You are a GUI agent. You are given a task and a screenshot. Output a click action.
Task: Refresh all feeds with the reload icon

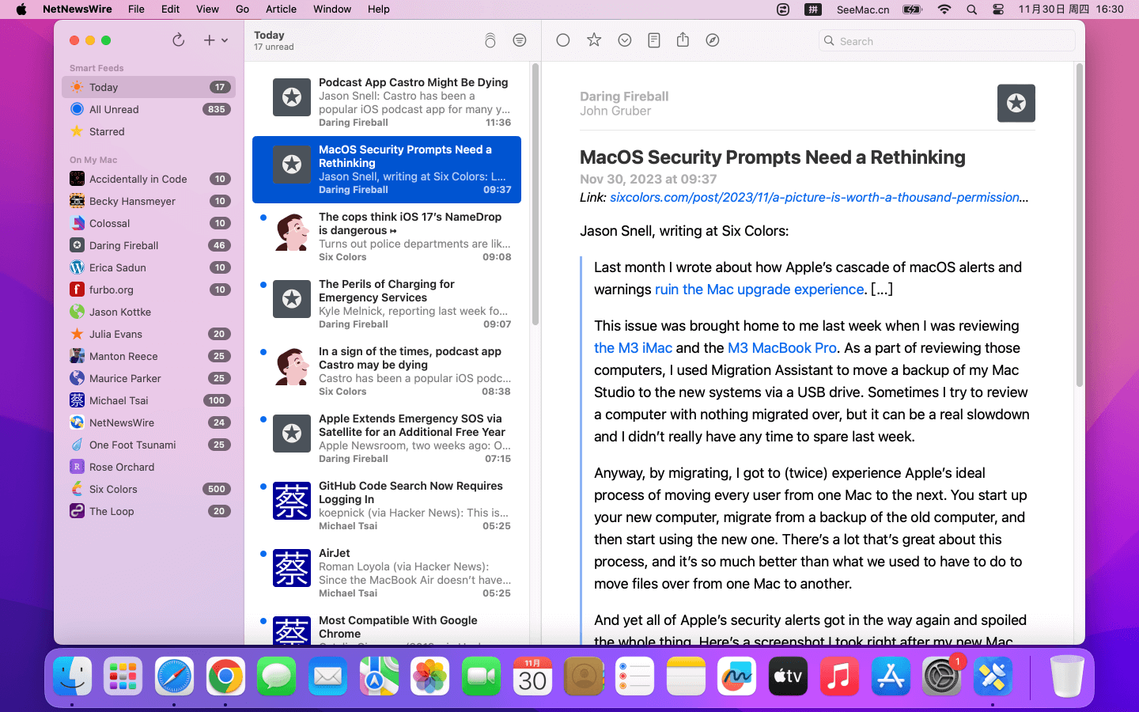tap(178, 40)
